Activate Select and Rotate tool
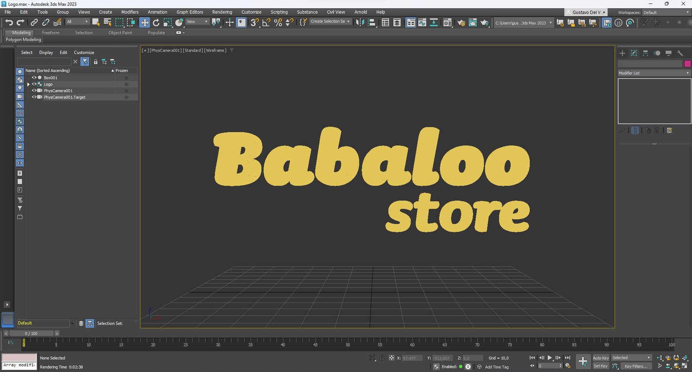Screen dimensions: 692x372 156,22
